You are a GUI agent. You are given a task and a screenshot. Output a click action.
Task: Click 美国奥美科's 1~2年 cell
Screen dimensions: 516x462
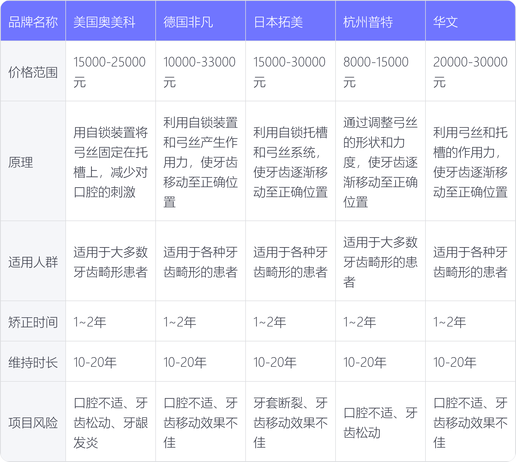[x=111, y=321]
